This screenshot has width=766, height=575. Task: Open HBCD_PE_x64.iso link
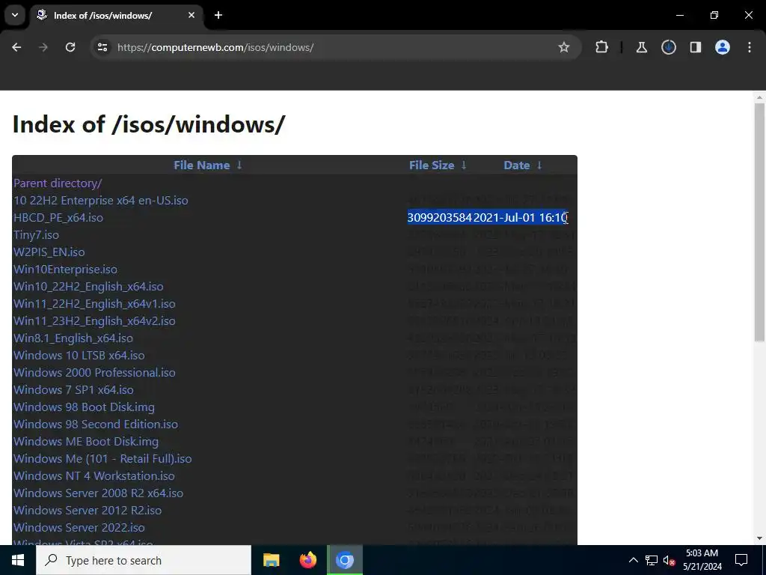coord(58,218)
